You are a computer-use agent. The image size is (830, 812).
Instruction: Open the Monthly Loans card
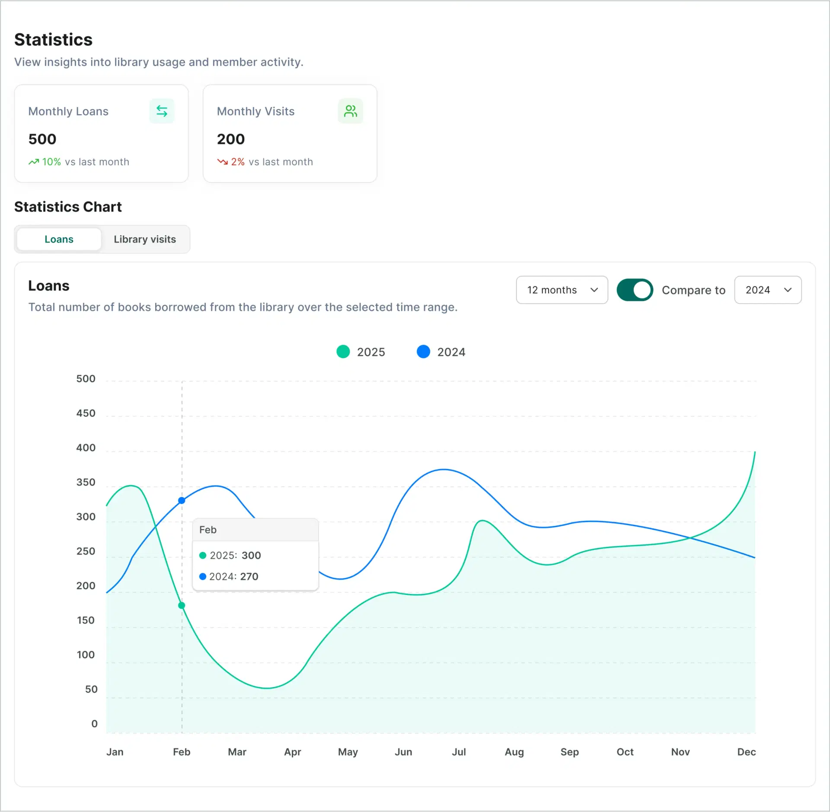click(x=101, y=134)
